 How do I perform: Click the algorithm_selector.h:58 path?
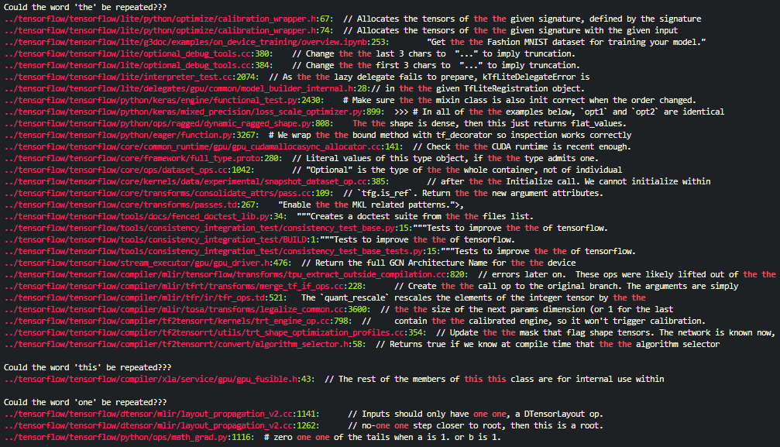(184, 344)
